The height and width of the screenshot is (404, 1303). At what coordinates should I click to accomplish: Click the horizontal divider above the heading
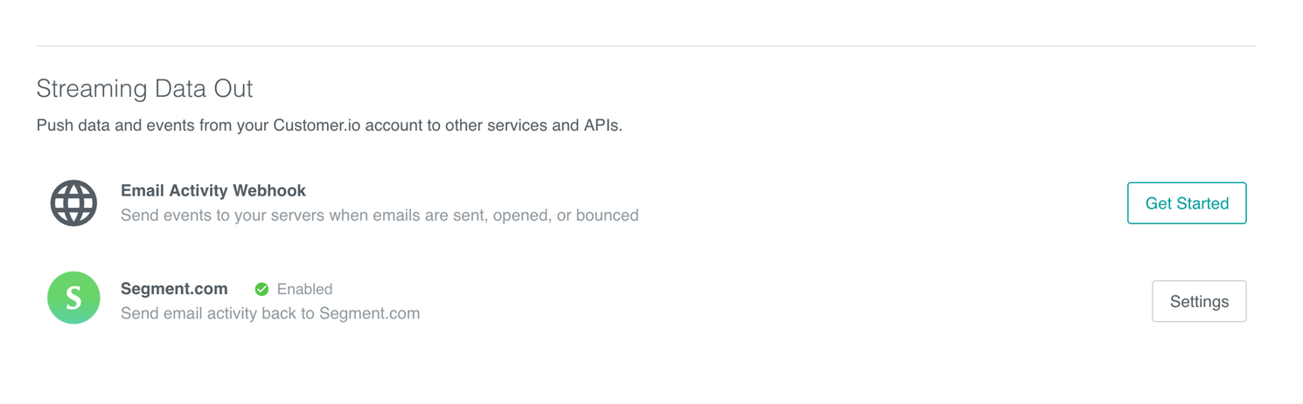(x=645, y=45)
